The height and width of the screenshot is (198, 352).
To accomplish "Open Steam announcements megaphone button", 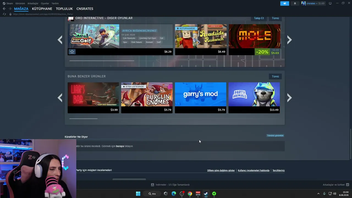I will point(285,3).
